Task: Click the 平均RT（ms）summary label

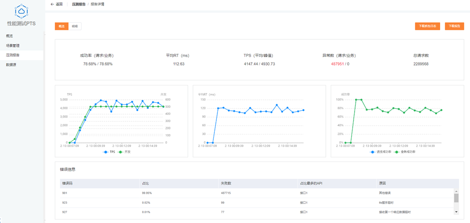Action: coord(178,56)
